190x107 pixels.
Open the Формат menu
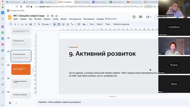[47, 19]
